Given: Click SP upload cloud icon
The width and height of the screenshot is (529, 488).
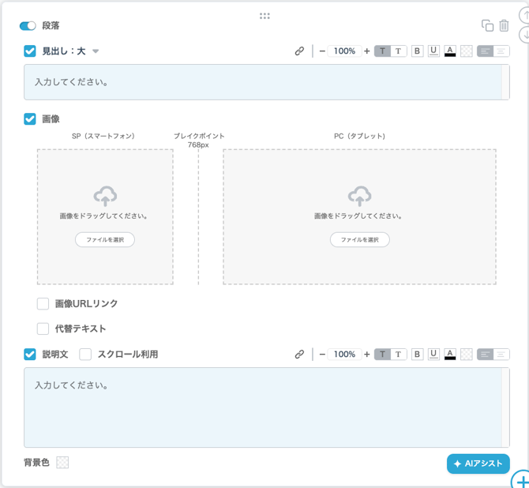Looking at the screenshot, I should [x=105, y=196].
